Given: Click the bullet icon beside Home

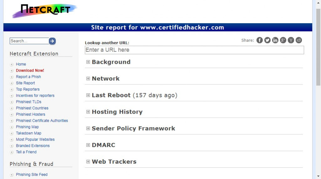Looking at the screenshot, I should pyautogui.click(x=12, y=64).
